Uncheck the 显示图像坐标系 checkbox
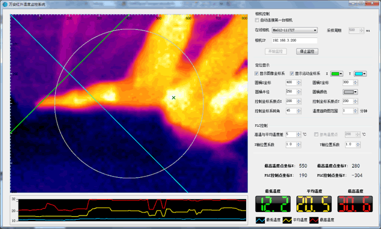Image resolution: width=381 pixels, height=229 pixels. click(256, 73)
